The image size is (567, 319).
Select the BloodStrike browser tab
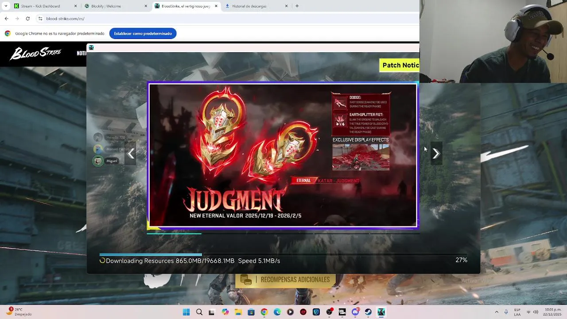(x=186, y=6)
